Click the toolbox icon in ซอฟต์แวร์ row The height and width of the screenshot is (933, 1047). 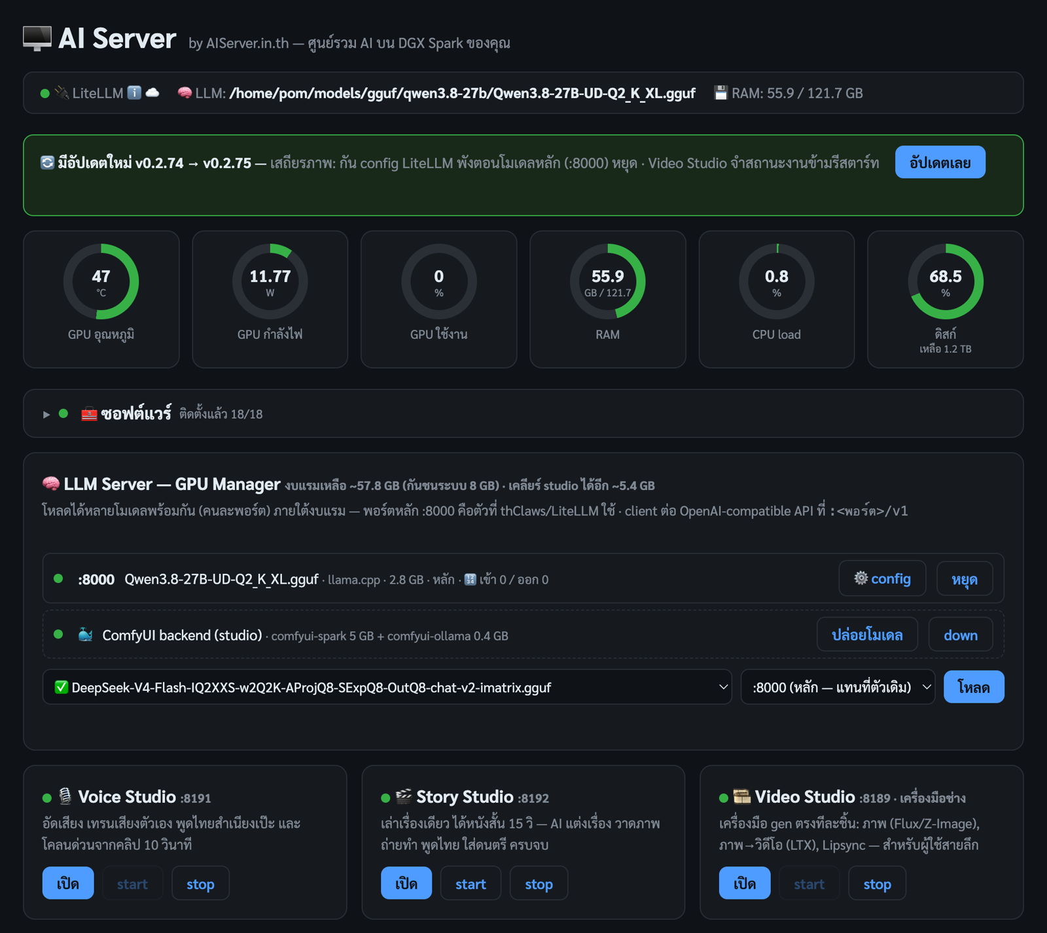89,414
